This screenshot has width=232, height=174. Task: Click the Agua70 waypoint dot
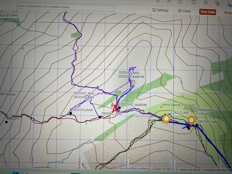[x=6, y=122]
